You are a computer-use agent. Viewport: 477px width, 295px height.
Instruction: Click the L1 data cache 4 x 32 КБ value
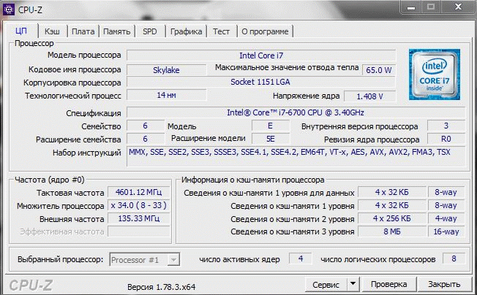pos(392,192)
